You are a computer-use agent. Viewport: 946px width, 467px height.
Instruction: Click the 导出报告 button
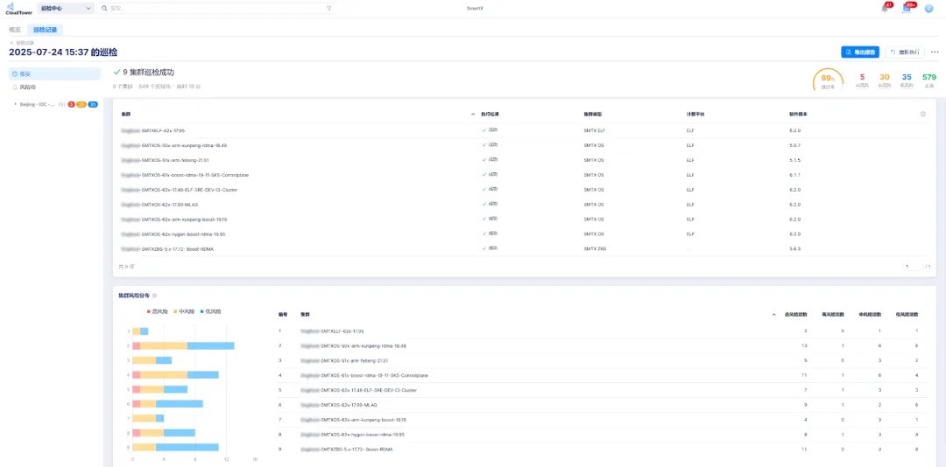859,52
